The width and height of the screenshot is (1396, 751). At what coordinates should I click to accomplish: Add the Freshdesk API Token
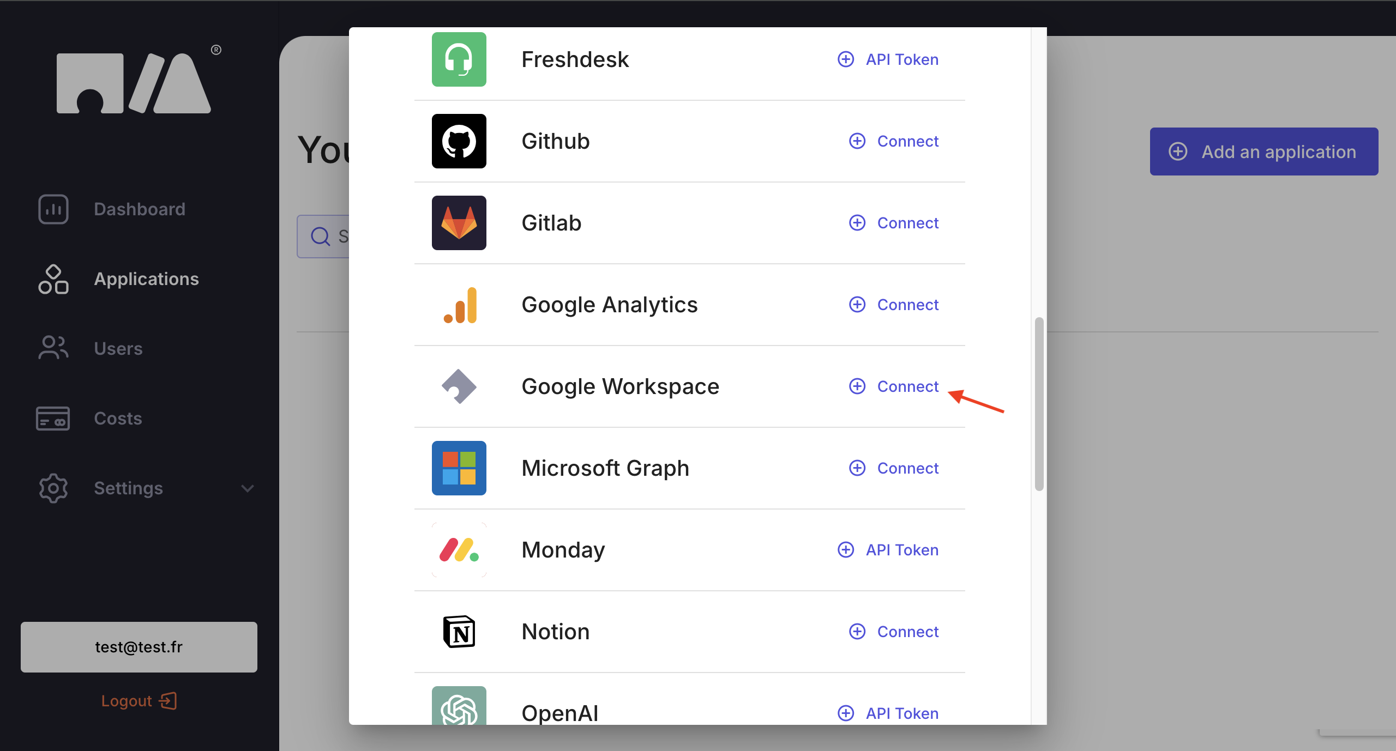pos(888,59)
